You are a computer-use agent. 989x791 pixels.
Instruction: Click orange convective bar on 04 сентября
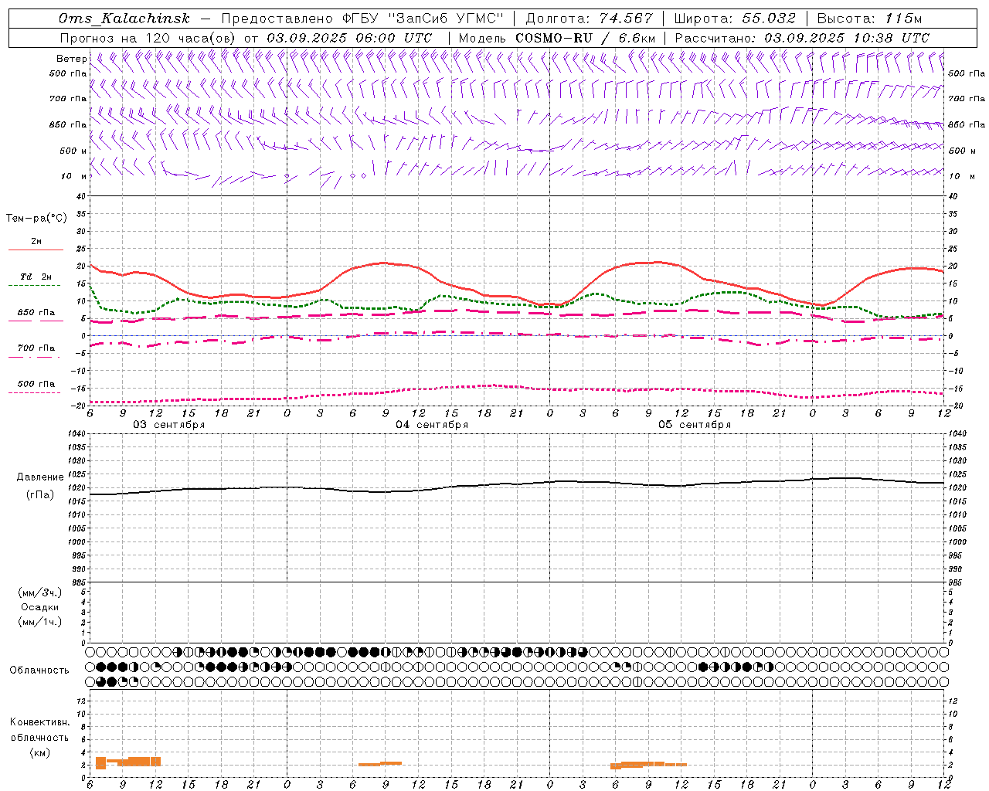(x=380, y=764)
